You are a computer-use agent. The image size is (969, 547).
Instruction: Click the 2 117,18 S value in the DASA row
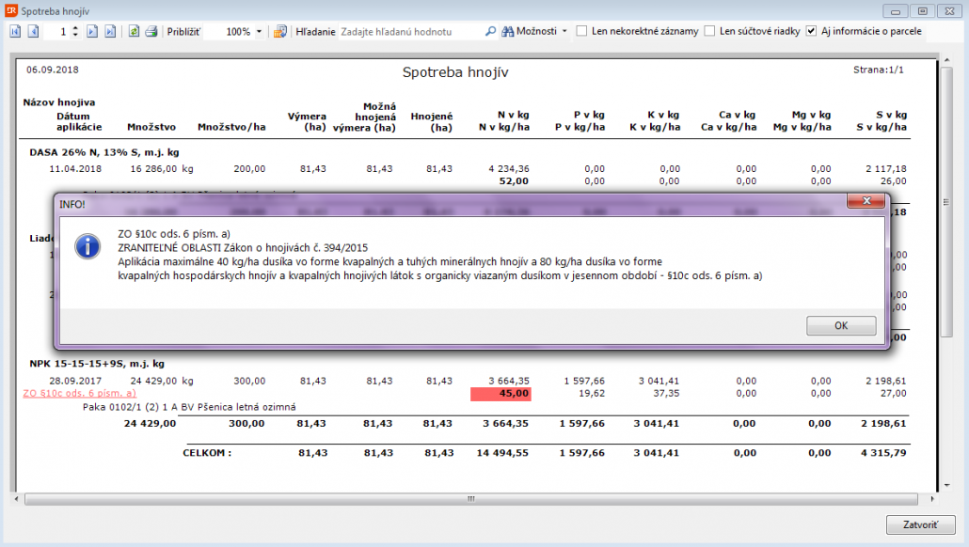tap(886, 168)
